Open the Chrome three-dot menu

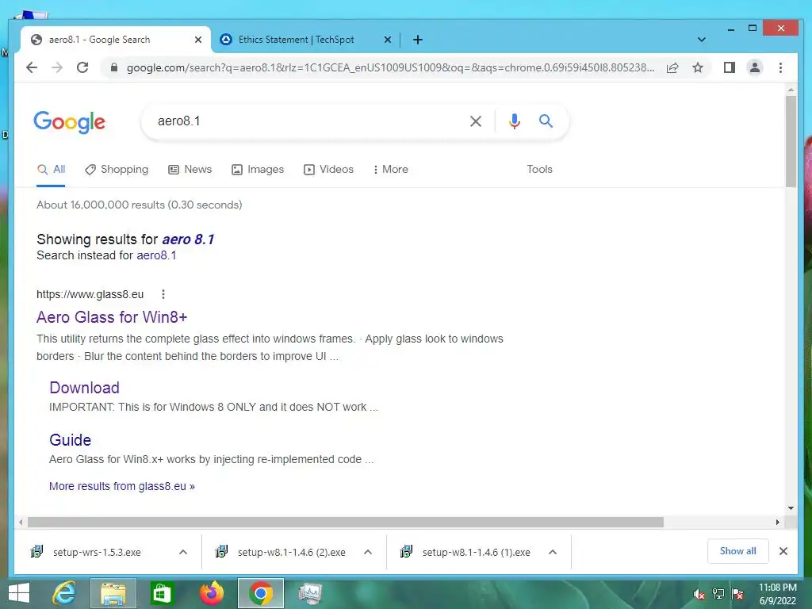[780, 67]
